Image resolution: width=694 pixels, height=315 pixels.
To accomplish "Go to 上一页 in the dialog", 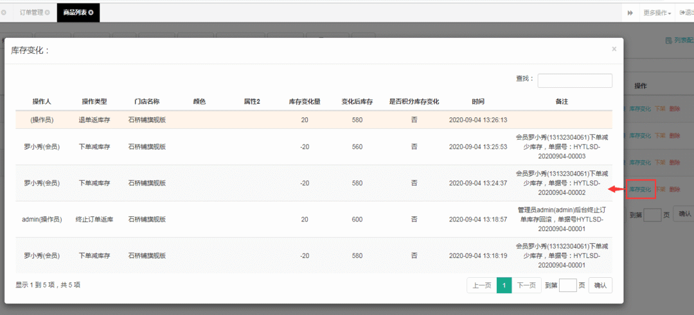I will [481, 285].
